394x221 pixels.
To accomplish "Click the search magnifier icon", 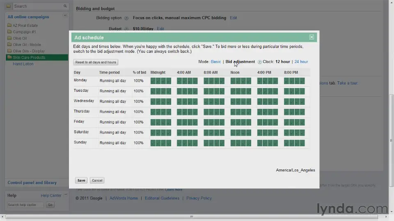I will point(65,6).
